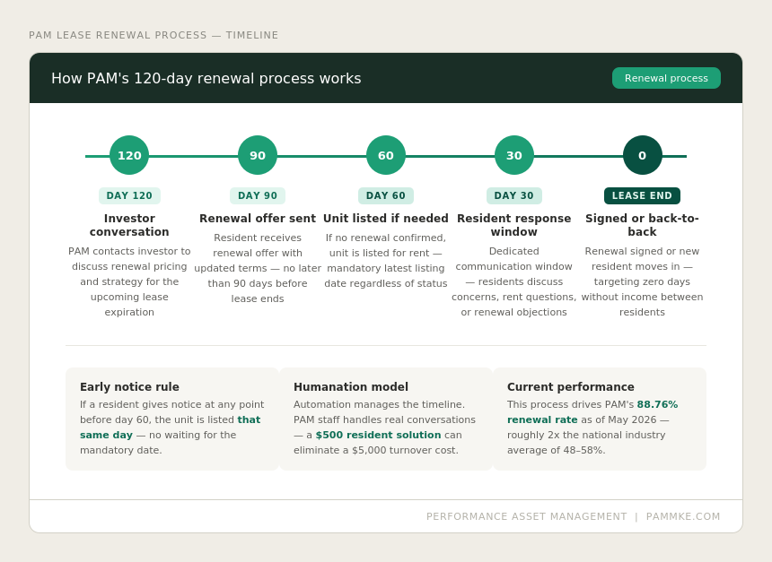Click PAMMKE.COM in the footer
The width and height of the screenshot is (772, 562).
(683, 517)
